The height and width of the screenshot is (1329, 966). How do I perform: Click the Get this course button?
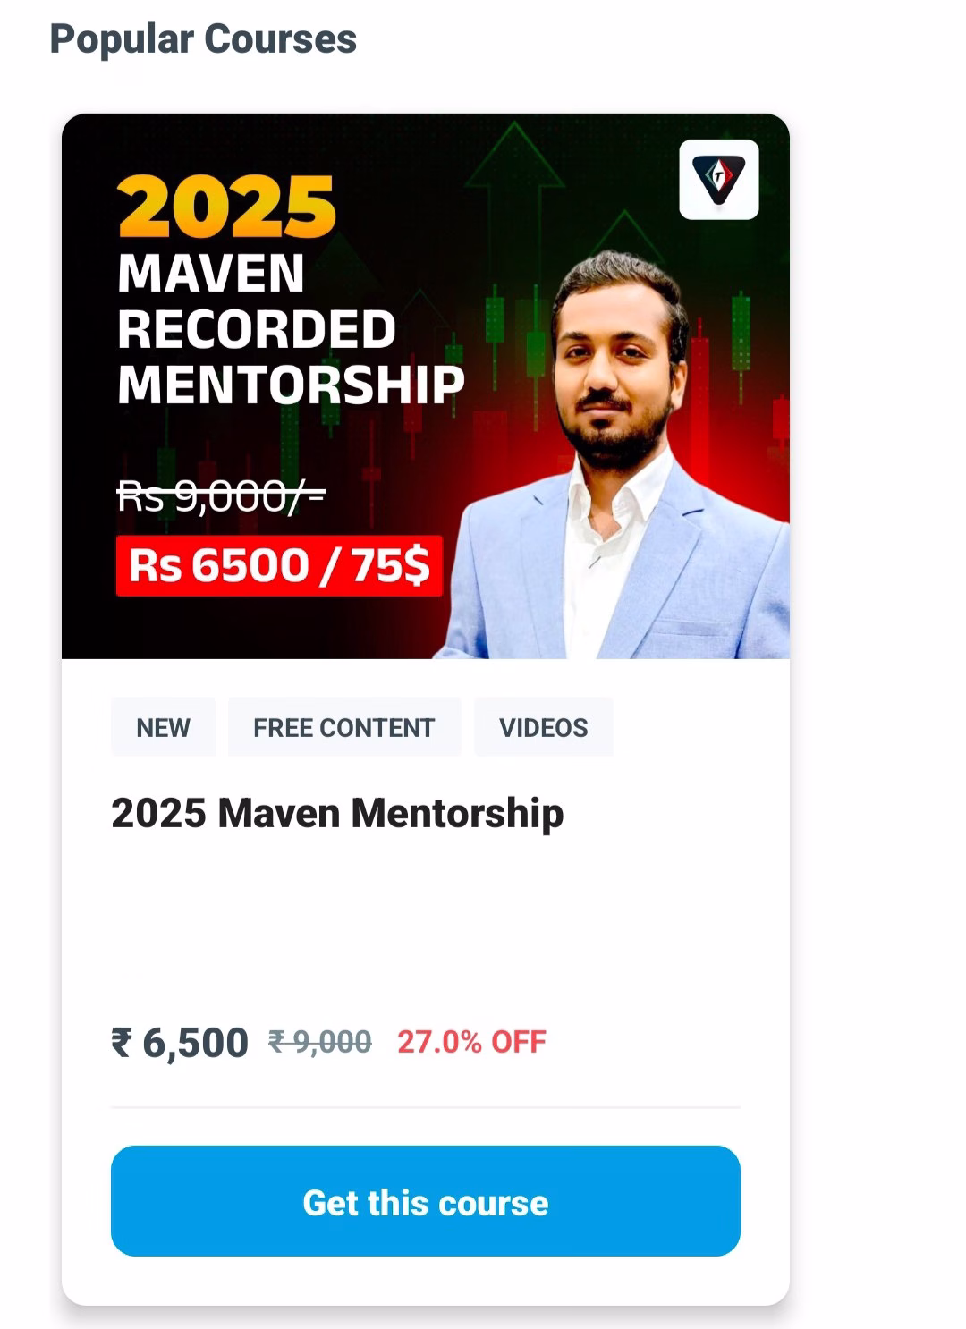[425, 1201]
